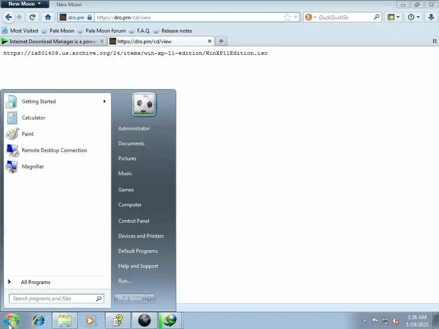439x329 pixels.
Task: Open the DuckDuckGo search engine selector
Action: (310, 17)
